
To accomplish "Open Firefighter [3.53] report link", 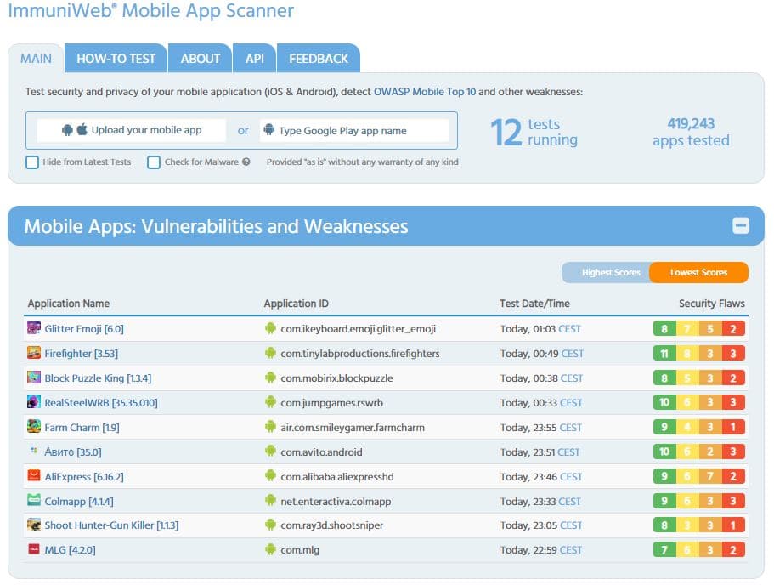I will (81, 353).
